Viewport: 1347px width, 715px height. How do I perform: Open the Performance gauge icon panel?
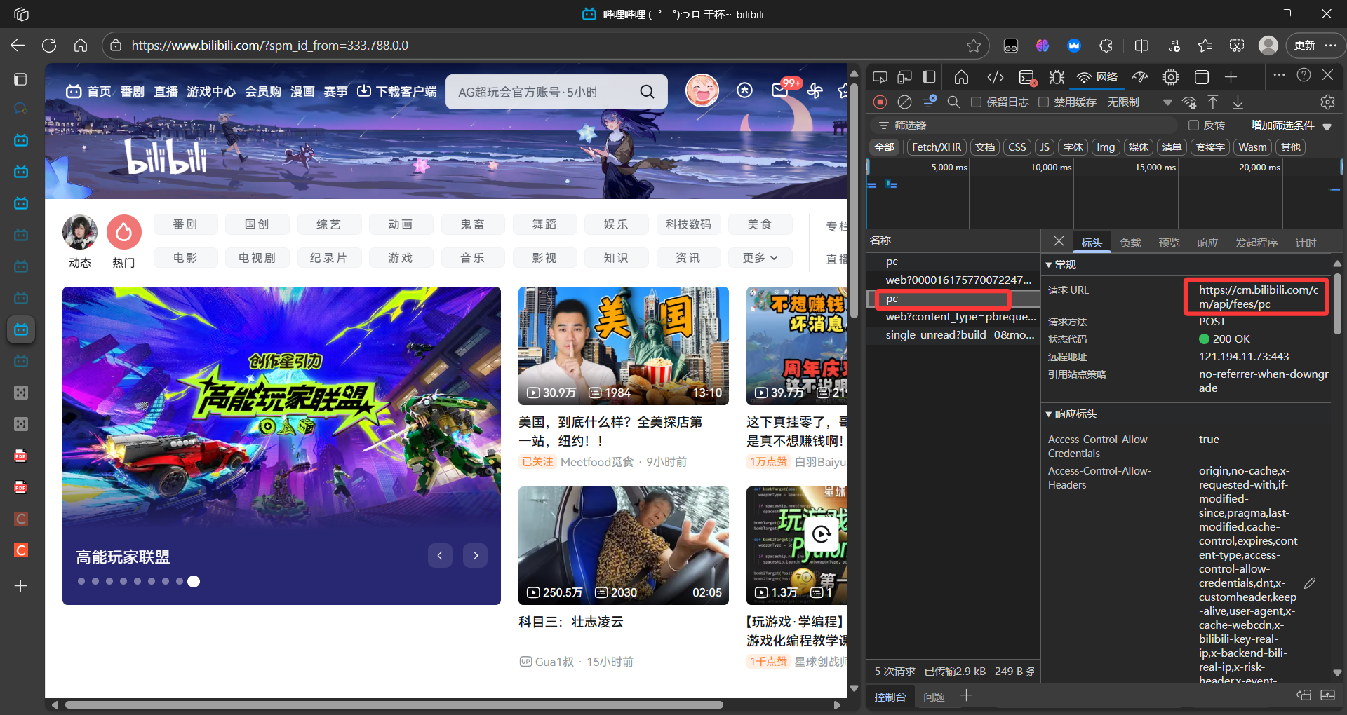pyautogui.click(x=1141, y=77)
